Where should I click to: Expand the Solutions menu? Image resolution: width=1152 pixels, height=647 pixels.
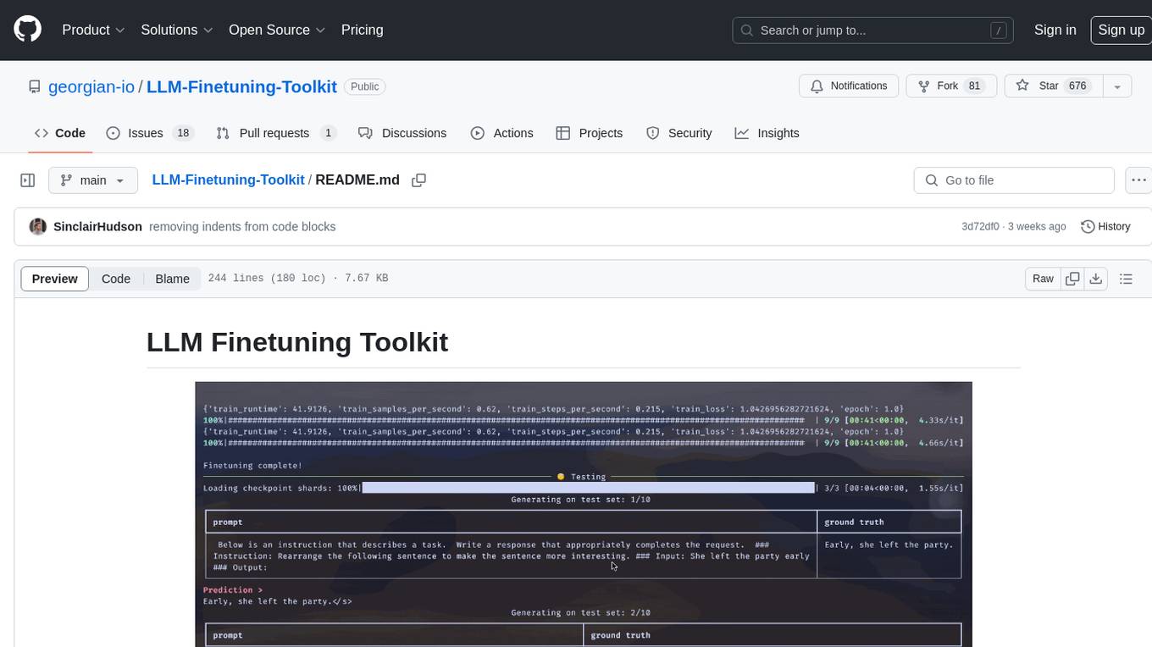tap(176, 30)
